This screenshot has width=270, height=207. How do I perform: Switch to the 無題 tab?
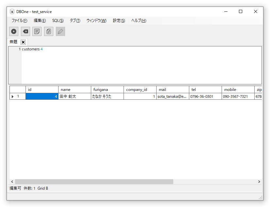point(14,42)
